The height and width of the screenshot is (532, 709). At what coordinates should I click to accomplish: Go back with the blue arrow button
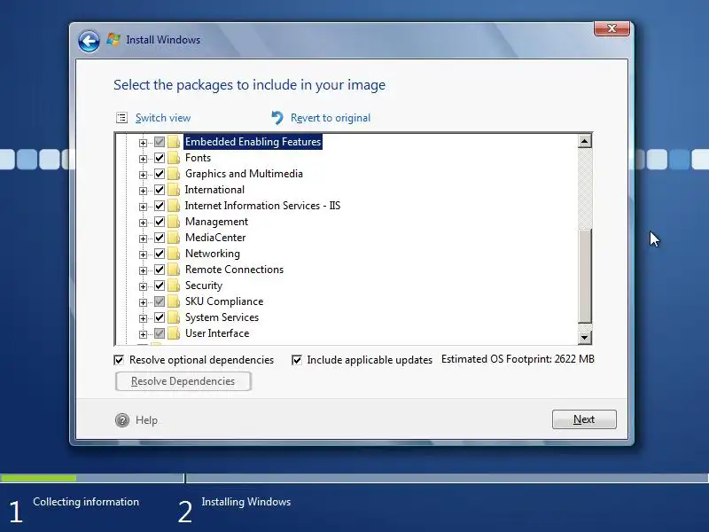[x=89, y=42]
